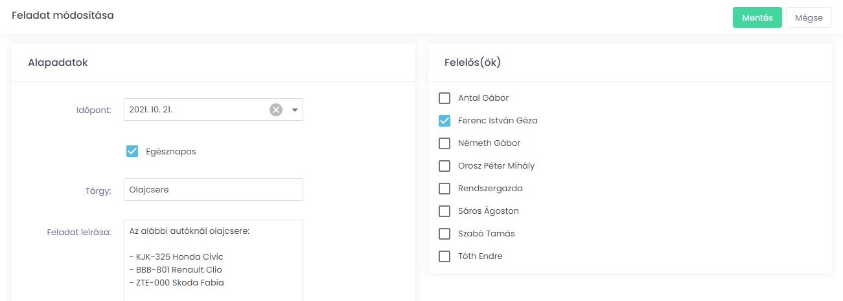The width and height of the screenshot is (843, 301).
Task: Uncheck Ferenc István Géza as responsible
Action: click(445, 121)
